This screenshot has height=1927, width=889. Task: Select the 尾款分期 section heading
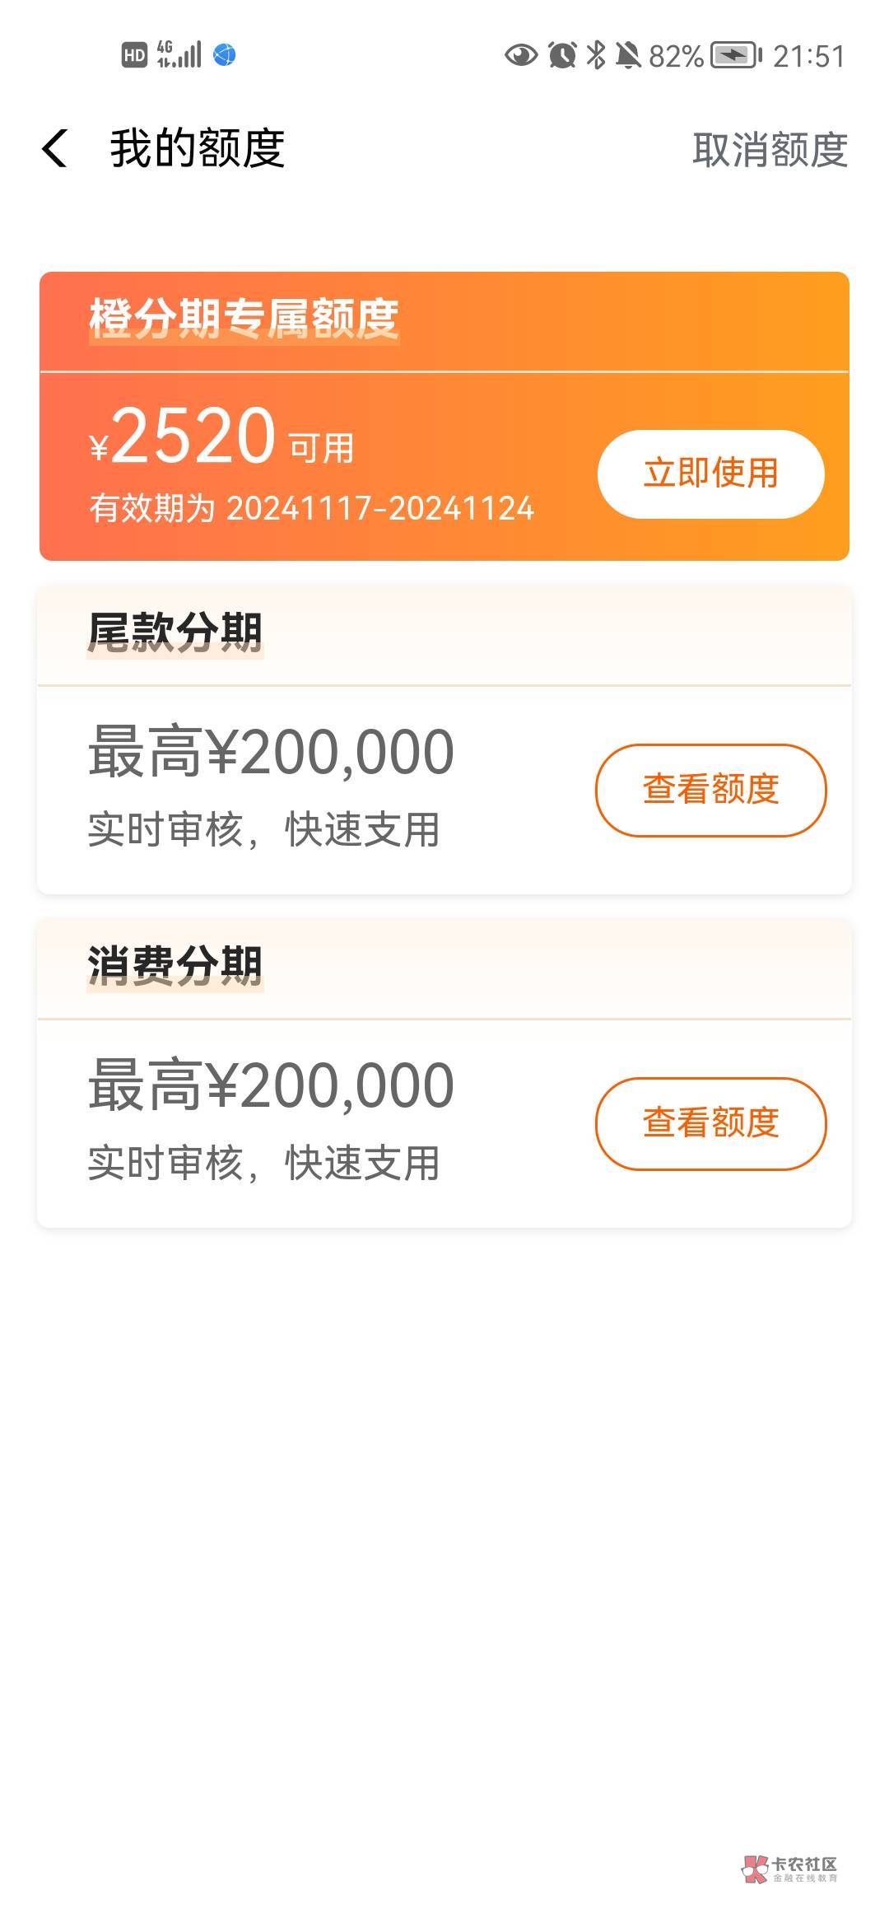(x=175, y=632)
